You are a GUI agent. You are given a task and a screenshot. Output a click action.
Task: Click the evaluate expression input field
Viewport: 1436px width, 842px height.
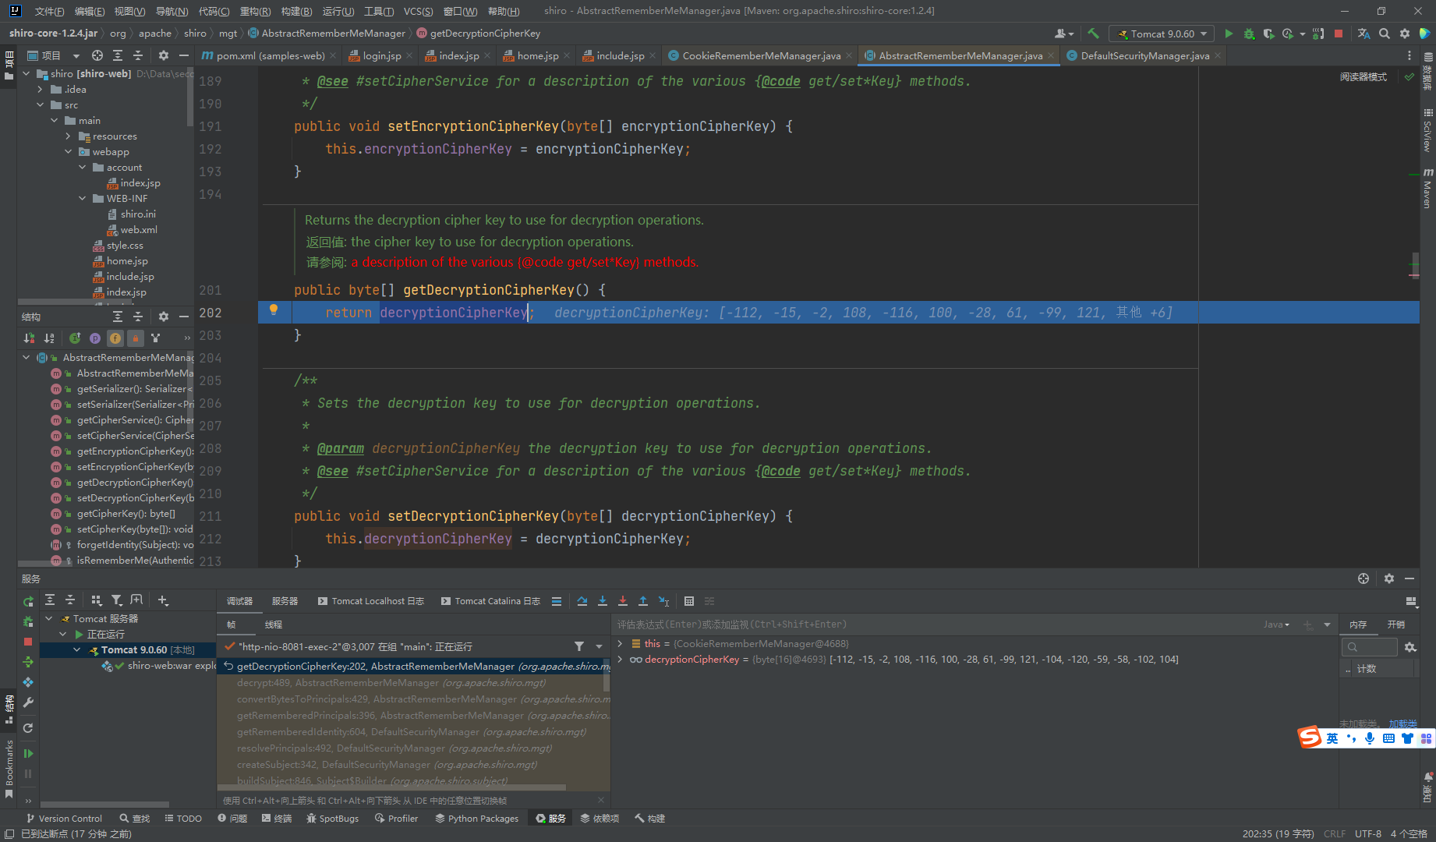coord(936,624)
